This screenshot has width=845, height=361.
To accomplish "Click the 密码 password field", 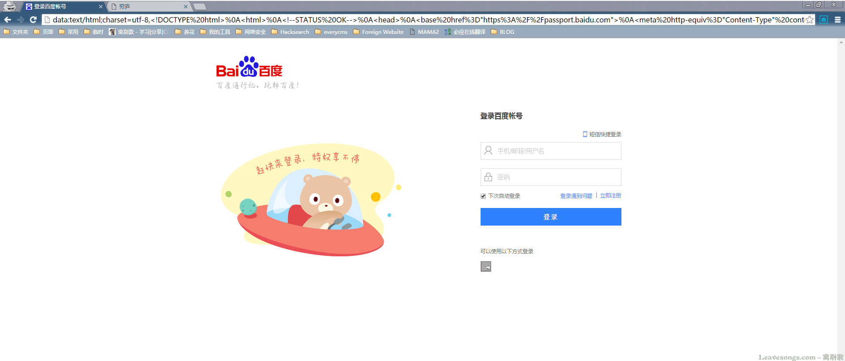I will click(551, 177).
